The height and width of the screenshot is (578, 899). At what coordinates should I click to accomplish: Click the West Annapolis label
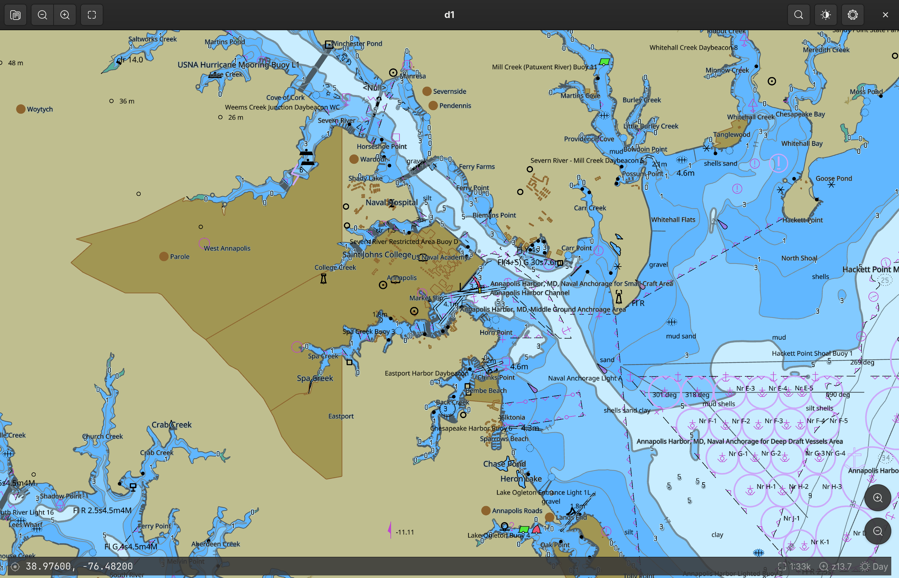(227, 248)
